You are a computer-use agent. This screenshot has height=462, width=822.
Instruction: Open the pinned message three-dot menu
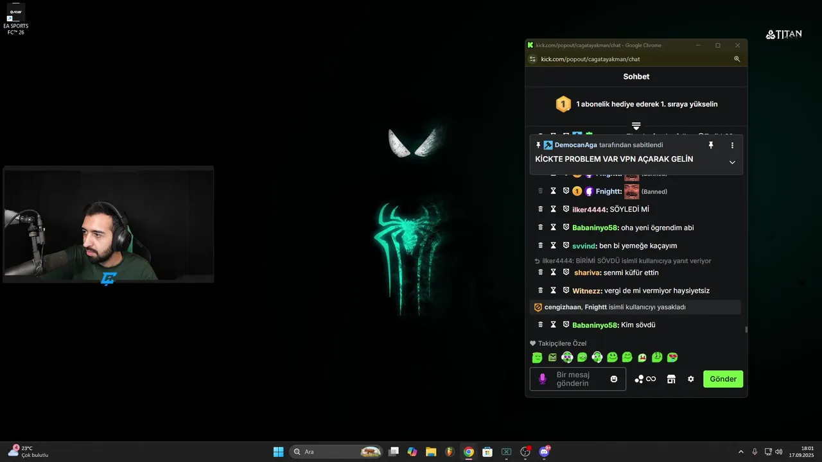click(x=732, y=146)
